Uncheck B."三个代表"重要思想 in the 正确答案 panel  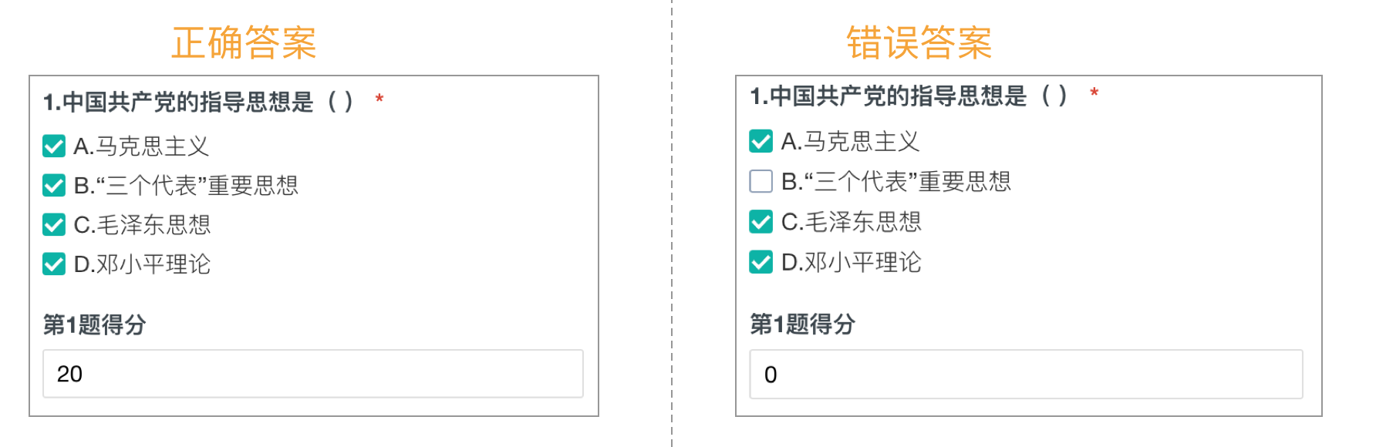[x=54, y=185]
